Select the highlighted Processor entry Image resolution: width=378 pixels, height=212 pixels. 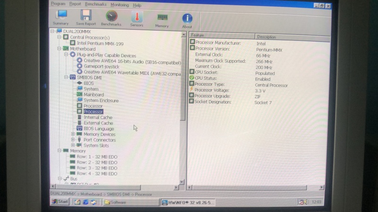point(93,112)
